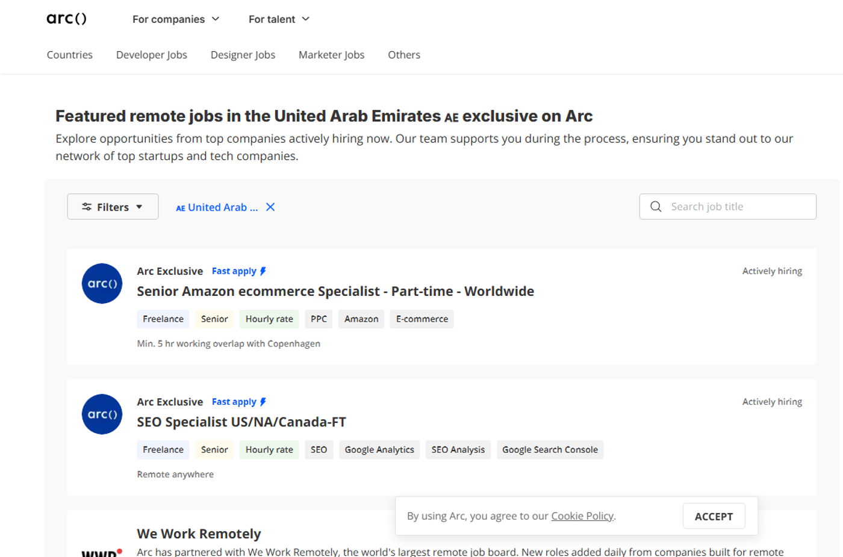Select the SEO skill tag
This screenshot has width=843, height=557.
tap(319, 449)
